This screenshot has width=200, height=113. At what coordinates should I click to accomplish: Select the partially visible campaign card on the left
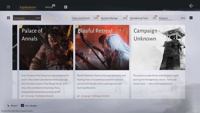pos(15,62)
